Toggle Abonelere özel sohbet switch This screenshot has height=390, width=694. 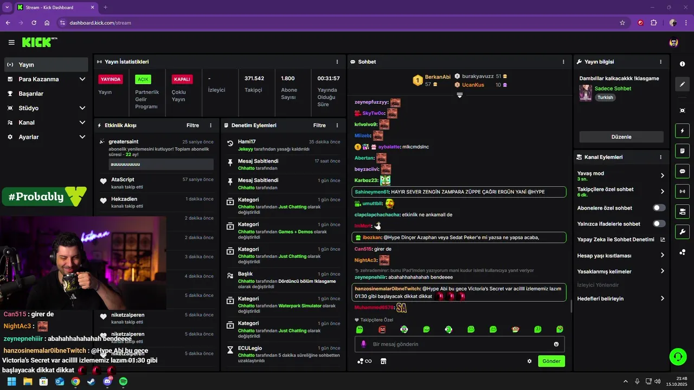pyautogui.click(x=659, y=208)
